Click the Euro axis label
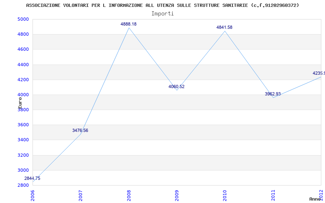This screenshot has width=325, height=203. pos(20,103)
